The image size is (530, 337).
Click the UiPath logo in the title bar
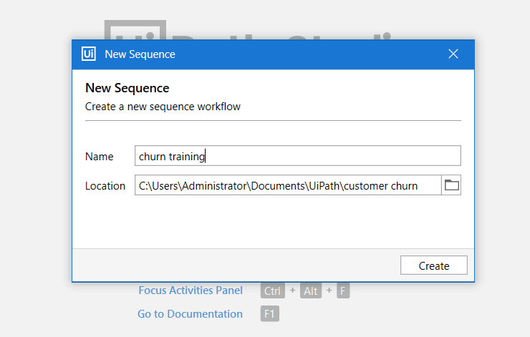(x=89, y=54)
